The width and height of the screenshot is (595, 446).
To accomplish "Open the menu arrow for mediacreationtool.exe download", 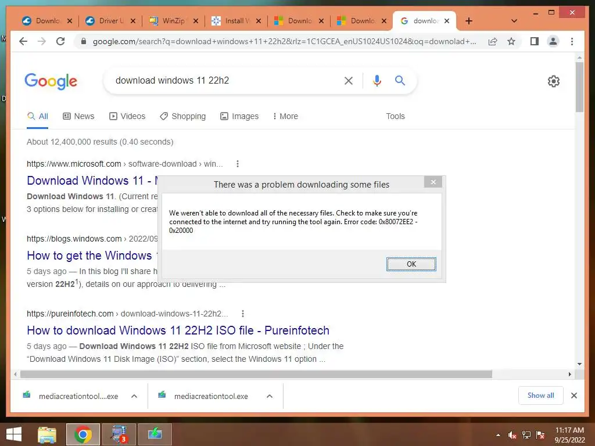I will [x=270, y=396].
